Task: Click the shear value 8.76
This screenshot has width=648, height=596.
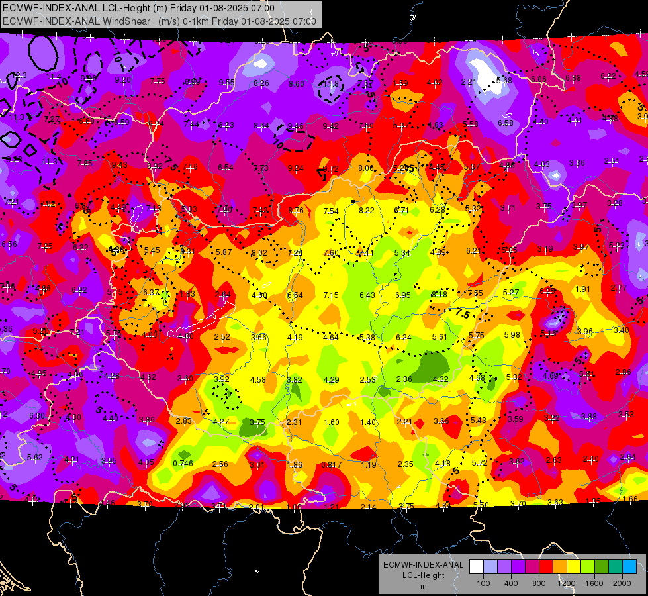Action: 296,210
